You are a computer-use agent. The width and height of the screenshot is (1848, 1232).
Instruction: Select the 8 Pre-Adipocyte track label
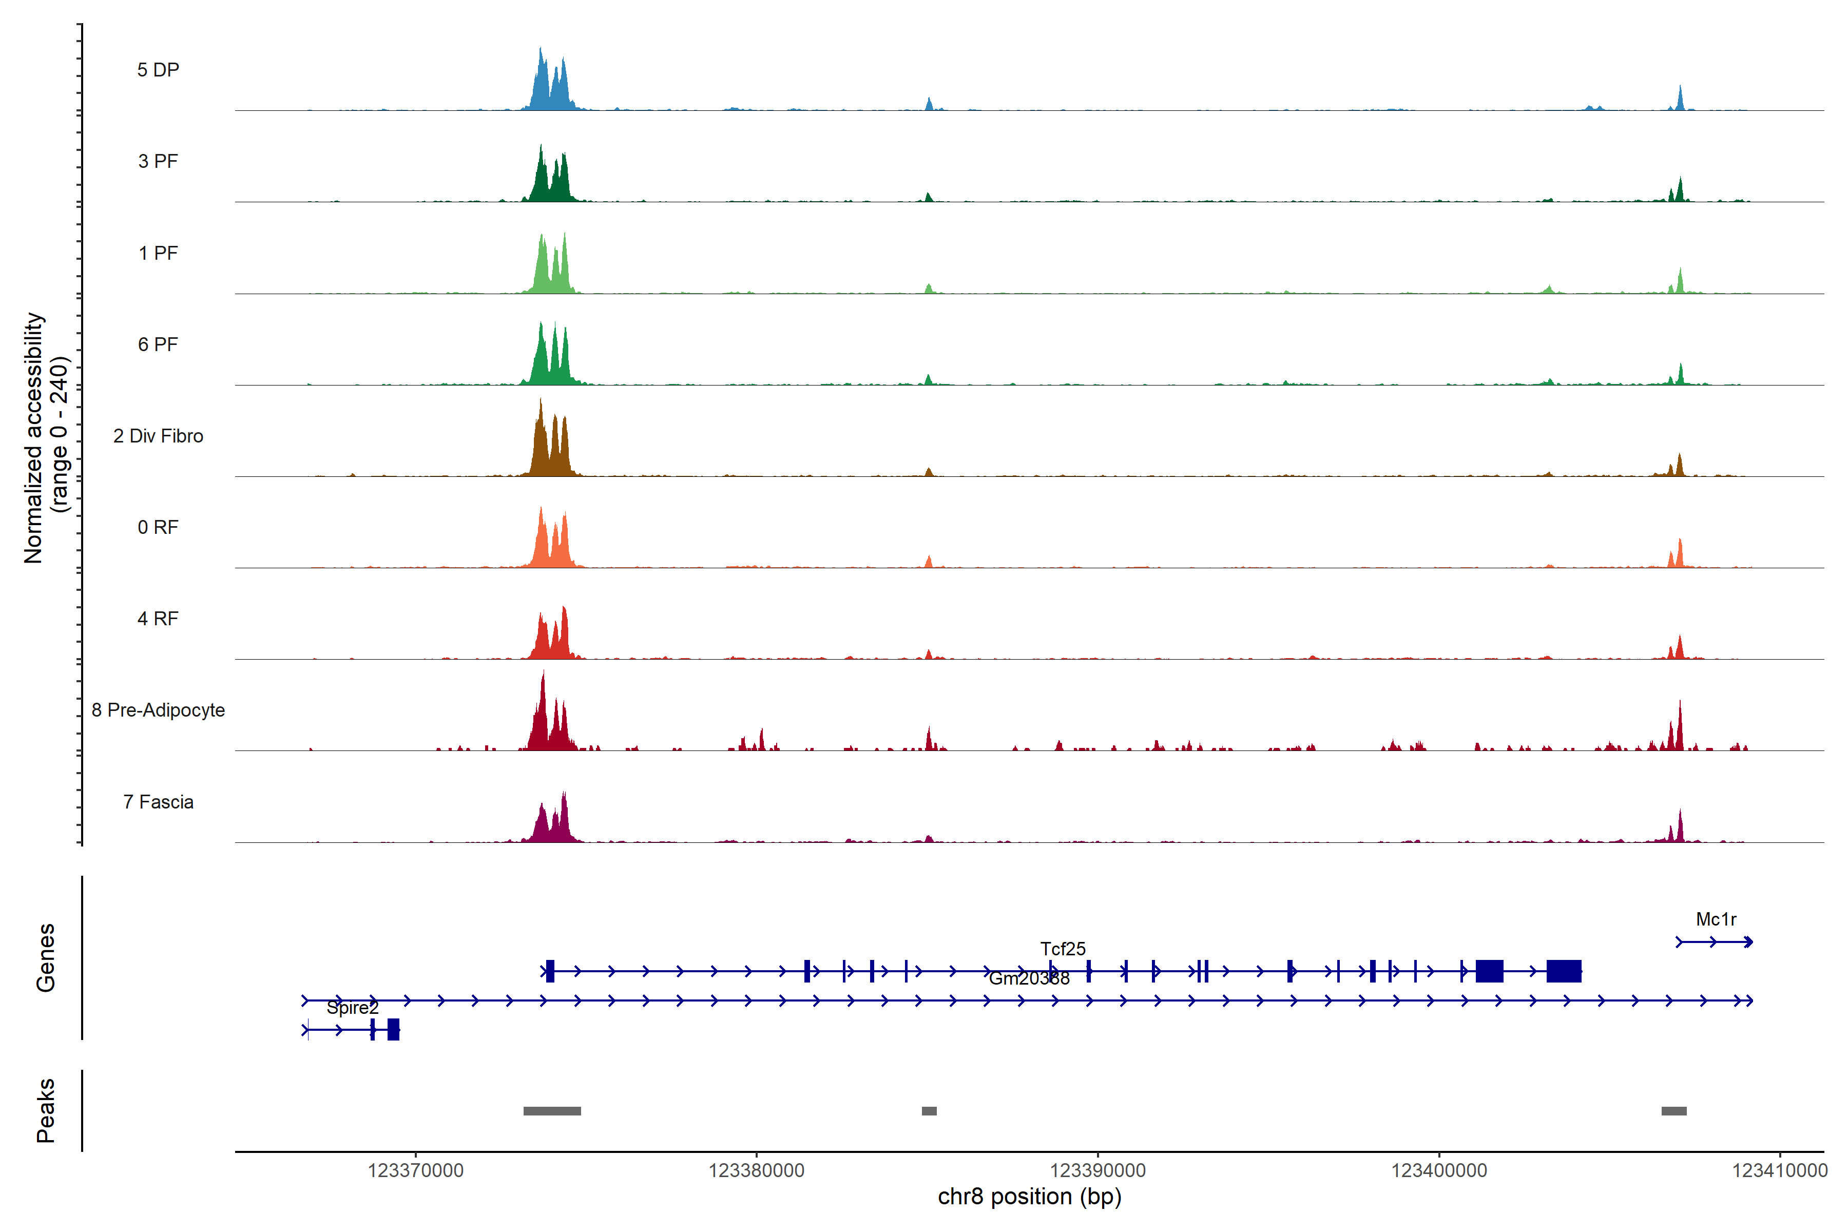pyautogui.click(x=158, y=710)
